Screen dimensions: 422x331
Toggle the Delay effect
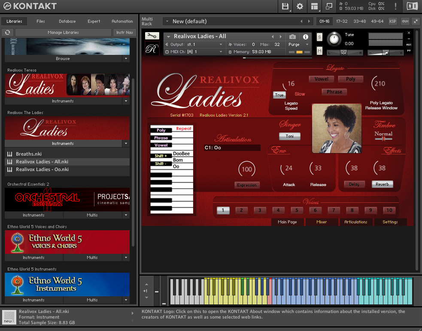pos(354,184)
